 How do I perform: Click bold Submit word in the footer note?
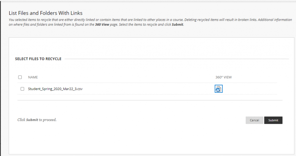[x=32, y=120]
